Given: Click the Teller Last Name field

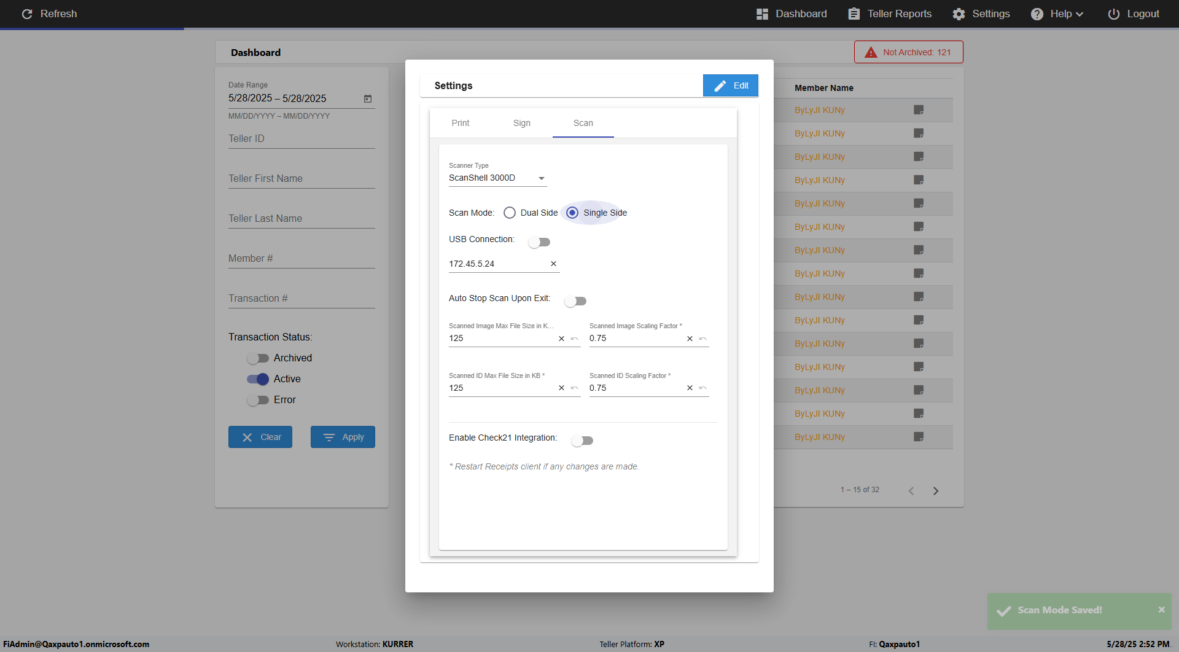Looking at the screenshot, I should (302, 219).
